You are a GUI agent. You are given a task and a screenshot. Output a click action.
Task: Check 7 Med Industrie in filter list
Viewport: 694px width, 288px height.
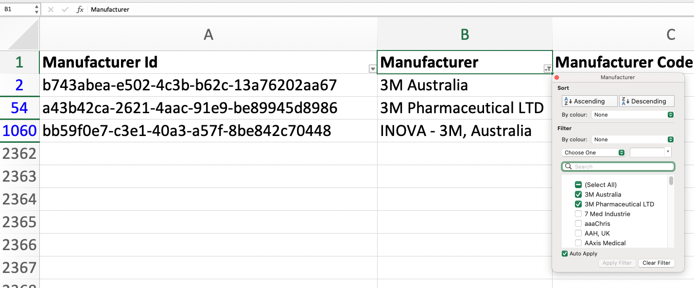578,214
